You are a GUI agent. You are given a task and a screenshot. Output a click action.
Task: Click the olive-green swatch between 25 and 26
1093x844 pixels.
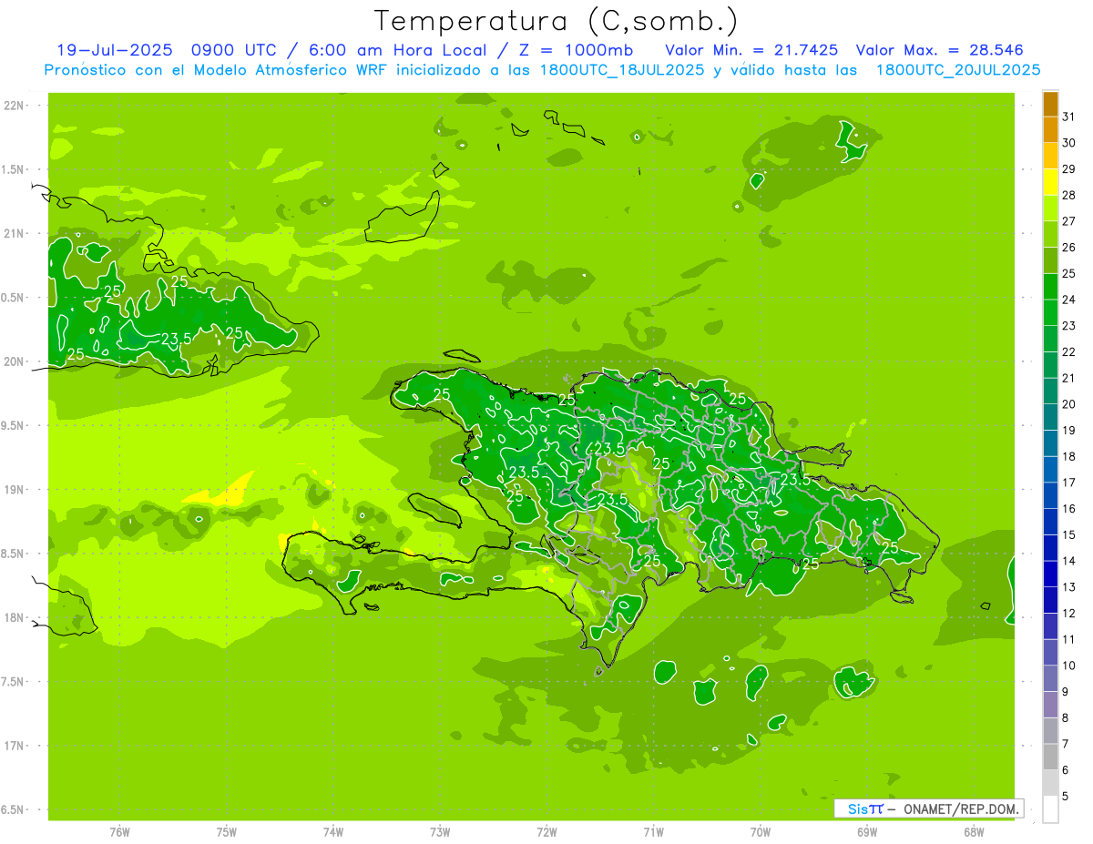coord(1050,260)
